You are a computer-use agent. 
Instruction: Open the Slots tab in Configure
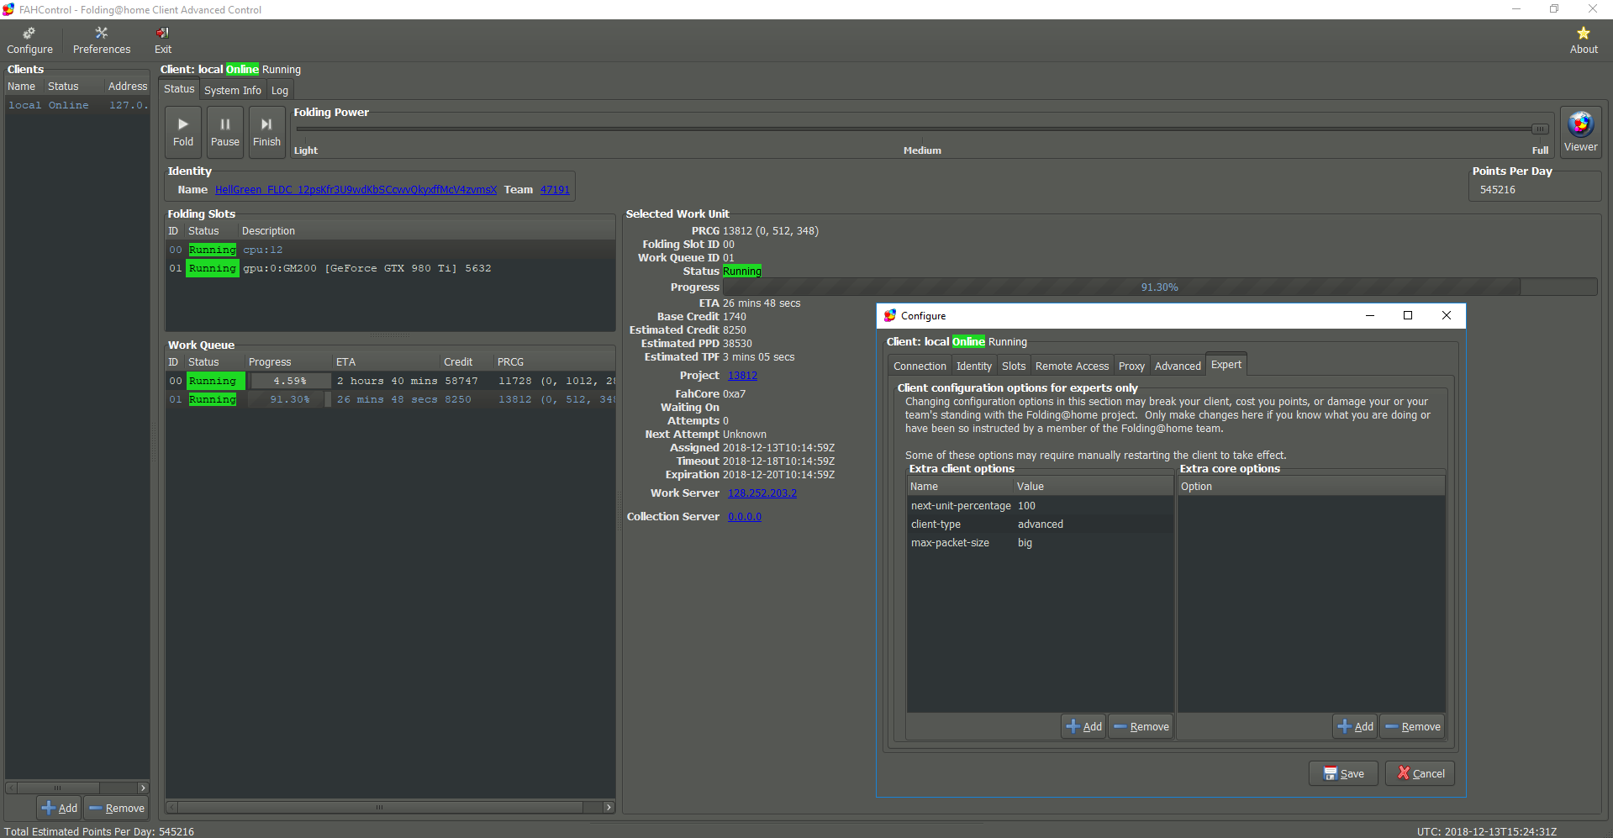(1014, 366)
